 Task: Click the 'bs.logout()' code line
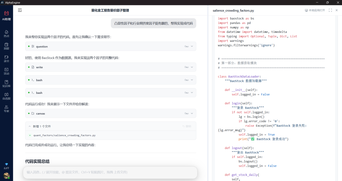(248, 161)
